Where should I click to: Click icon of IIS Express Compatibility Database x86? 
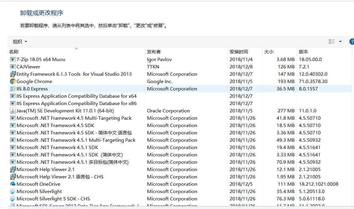click(13, 103)
